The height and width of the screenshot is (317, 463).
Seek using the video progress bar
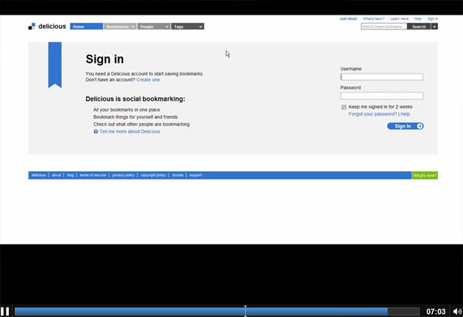[x=216, y=311]
